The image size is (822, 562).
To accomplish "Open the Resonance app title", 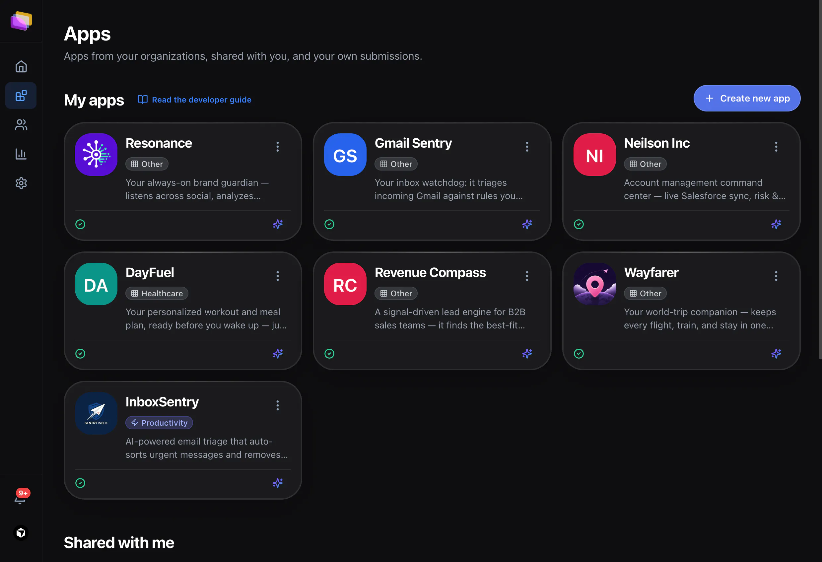I will coord(159,143).
